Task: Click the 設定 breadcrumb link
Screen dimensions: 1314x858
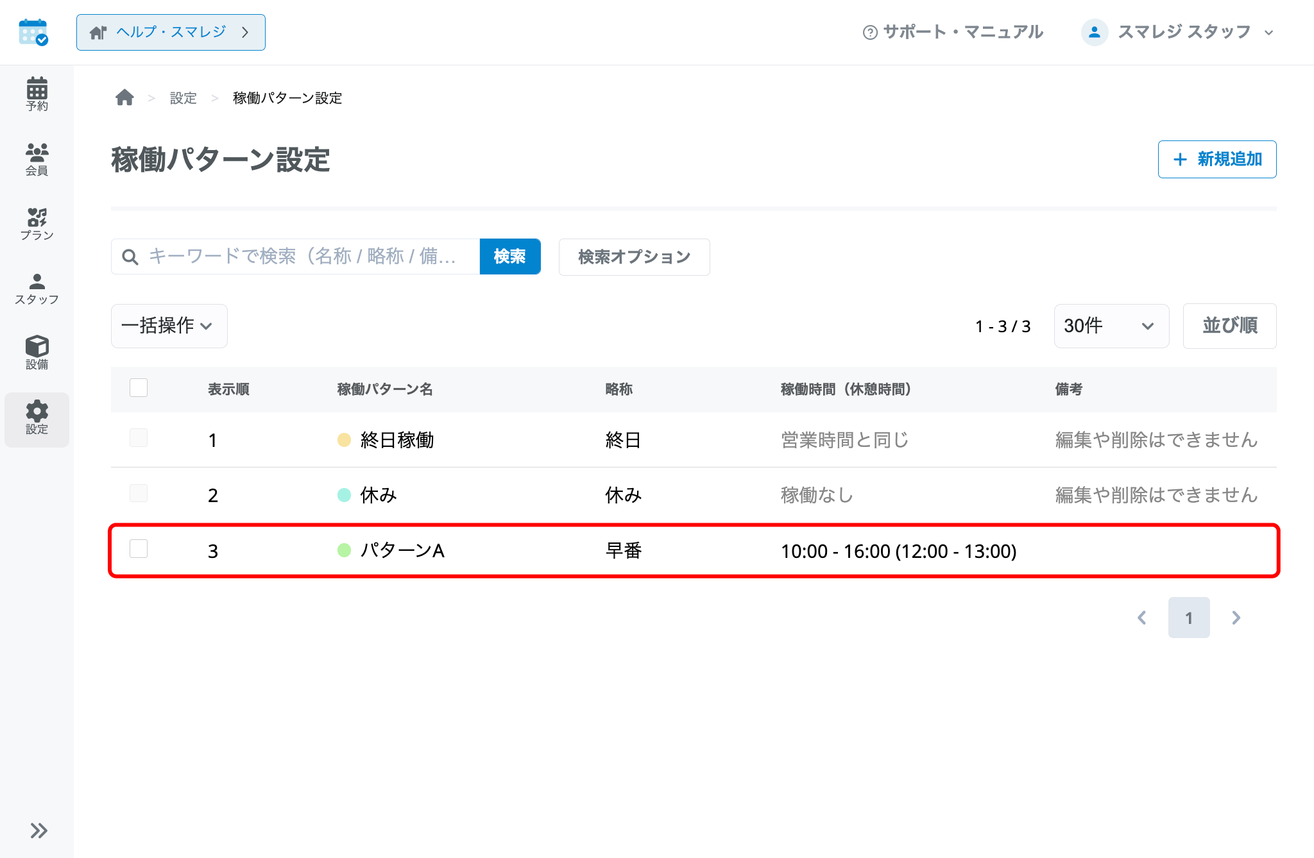Action: click(x=183, y=98)
